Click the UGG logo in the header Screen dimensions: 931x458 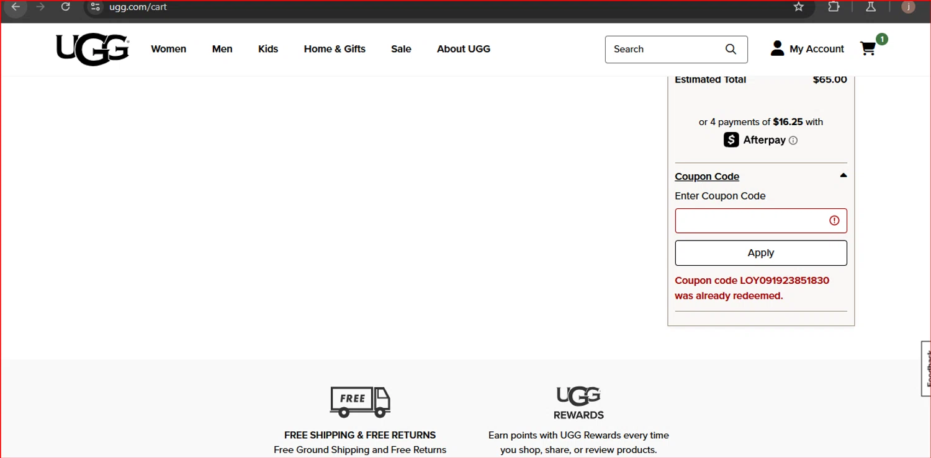92,50
